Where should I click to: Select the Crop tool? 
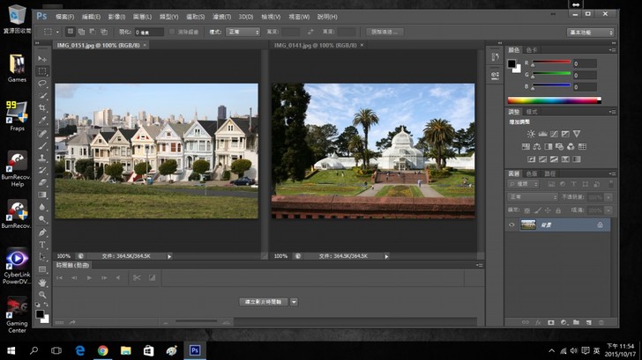point(41,107)
